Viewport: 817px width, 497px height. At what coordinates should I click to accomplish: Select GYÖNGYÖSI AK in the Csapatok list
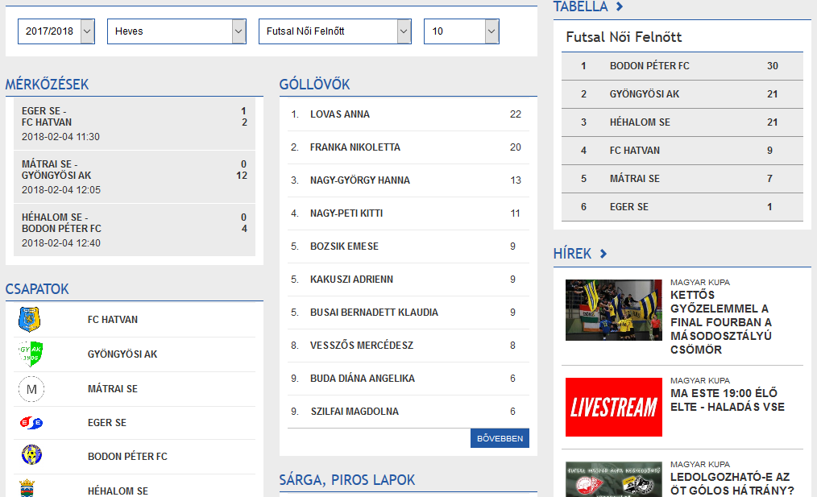pyautogui.click(x=122, y=354)
